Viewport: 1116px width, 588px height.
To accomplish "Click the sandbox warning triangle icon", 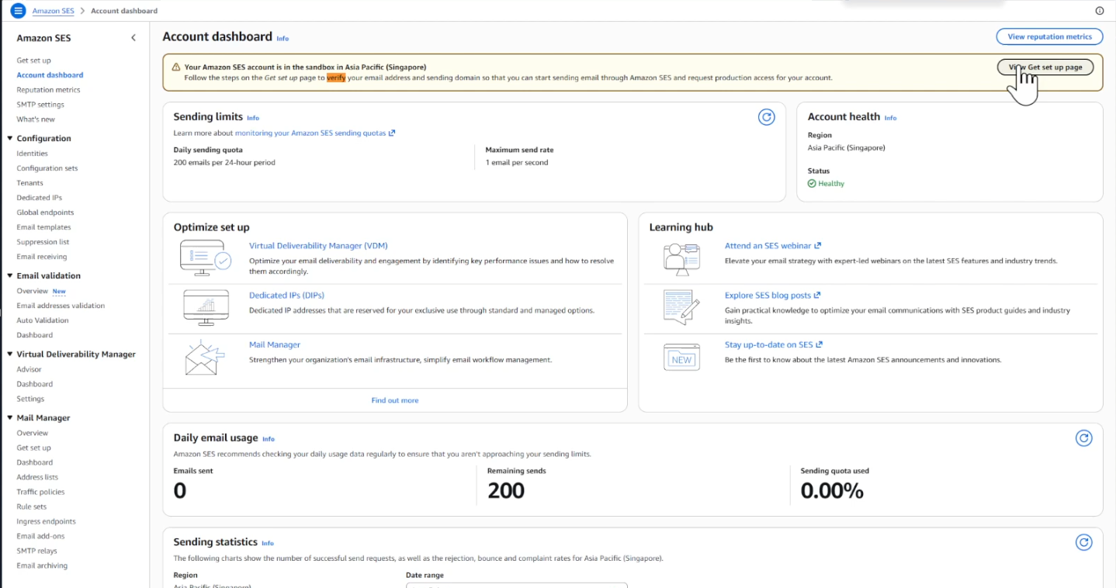I will (176, 67).
